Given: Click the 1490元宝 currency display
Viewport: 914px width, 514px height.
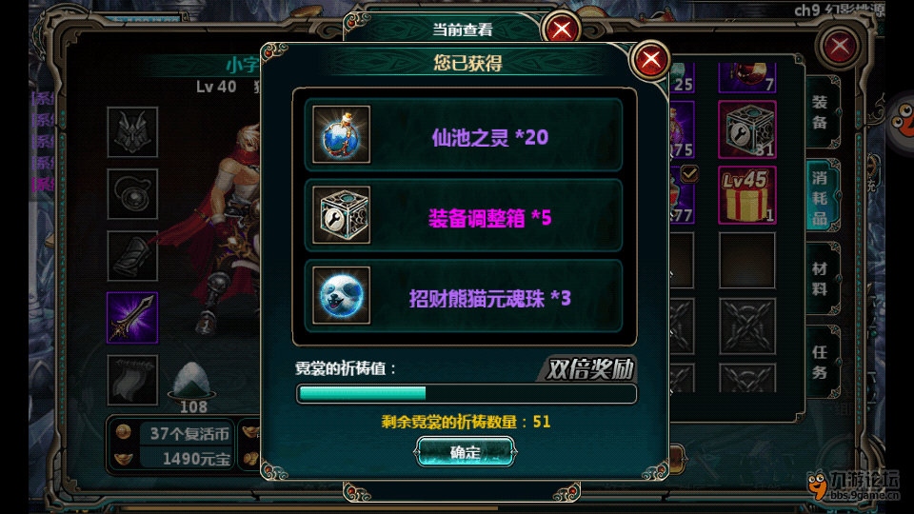Looking at the screenshot, I should 186,459.
